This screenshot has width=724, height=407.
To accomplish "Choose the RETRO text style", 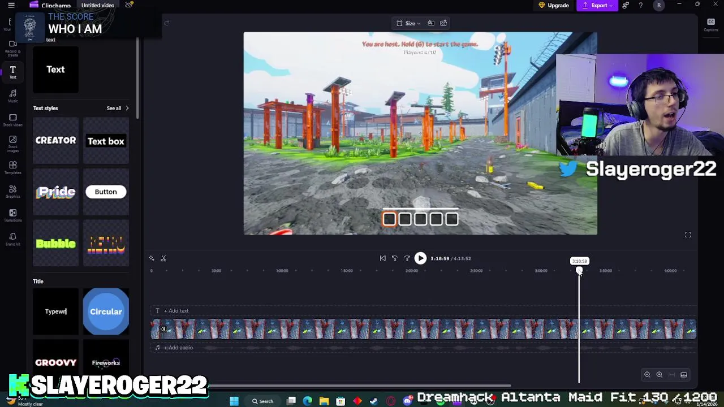I will [x=106, y=244].
